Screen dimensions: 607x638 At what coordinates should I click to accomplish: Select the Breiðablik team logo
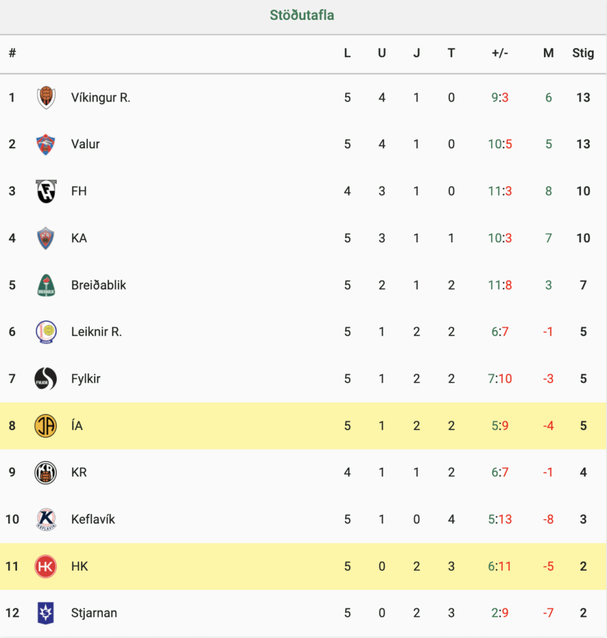(x=45, y=285)
